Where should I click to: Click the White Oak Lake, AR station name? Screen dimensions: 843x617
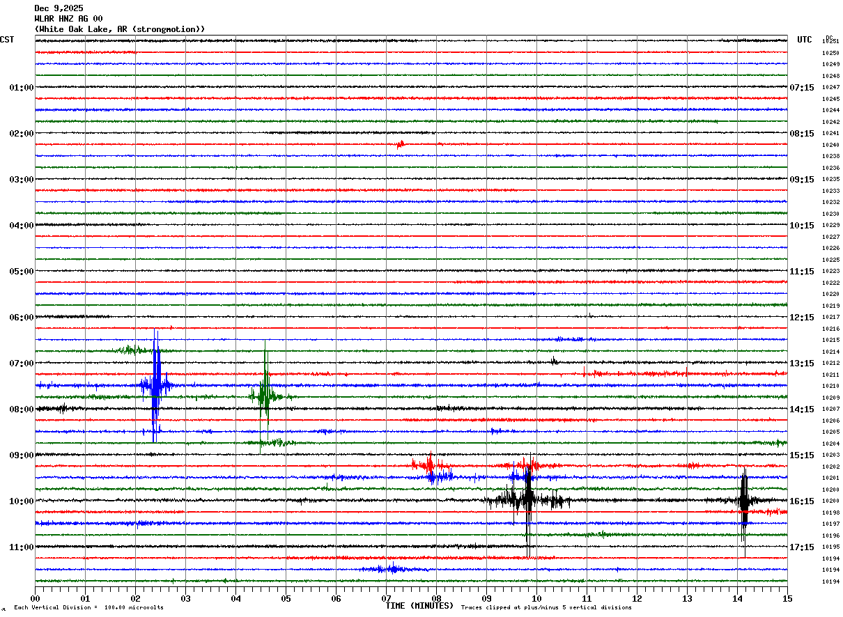pyautogui.click(x=120, y=29)
